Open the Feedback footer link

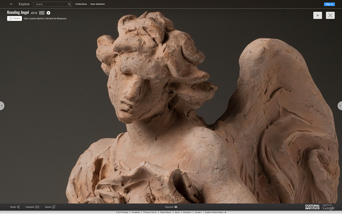click(x=136, y=212)
